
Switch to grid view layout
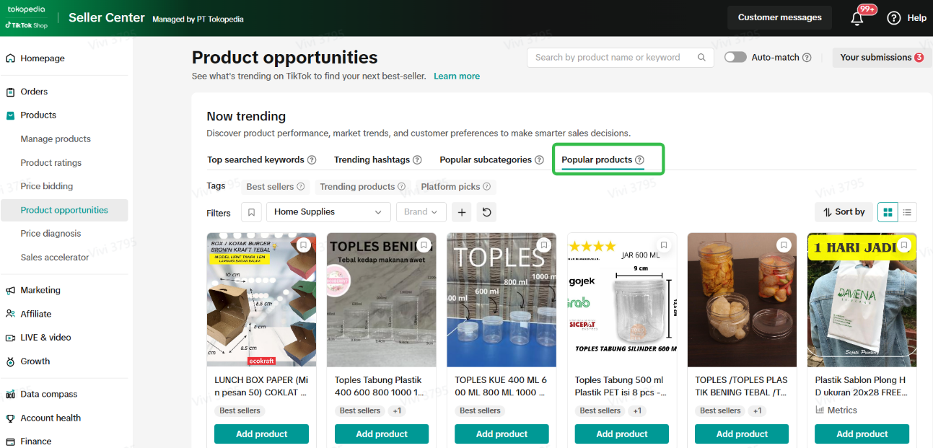point(888,212)
